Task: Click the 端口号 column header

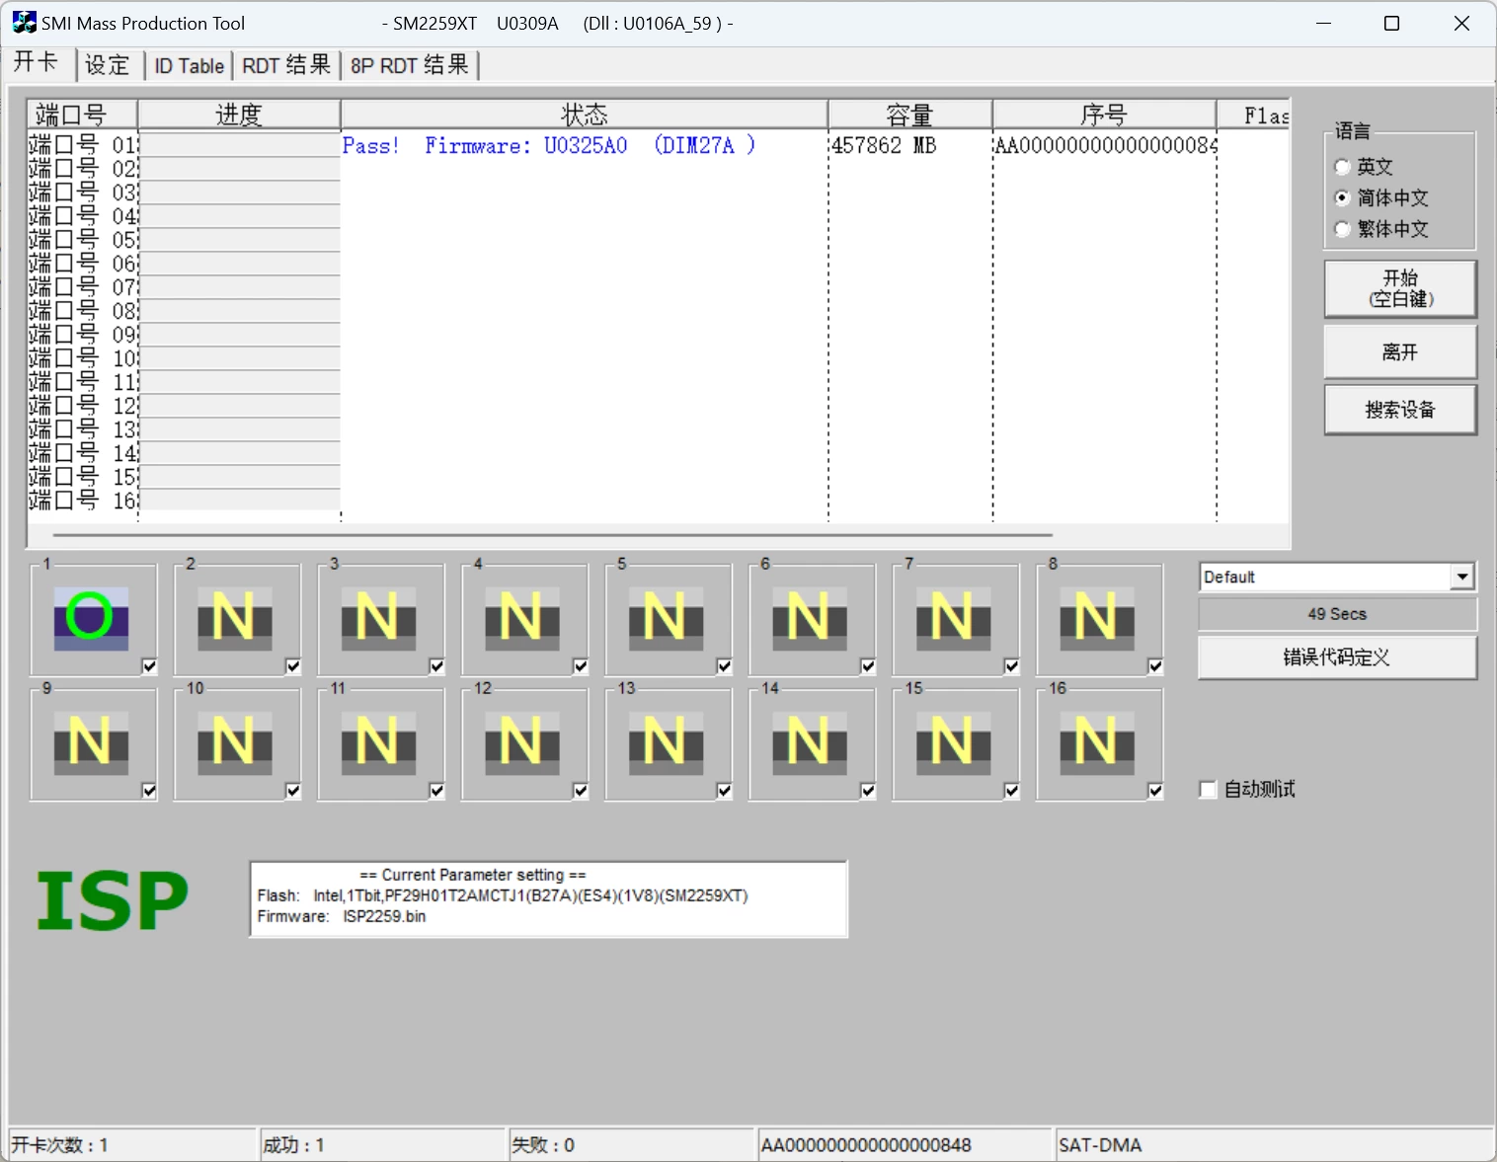Action: (x=82, y=115)
